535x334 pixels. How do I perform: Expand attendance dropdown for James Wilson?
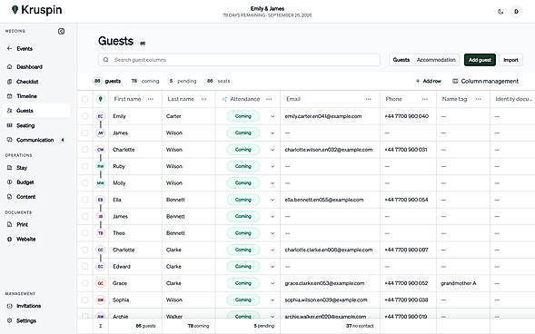pos(272,133)
